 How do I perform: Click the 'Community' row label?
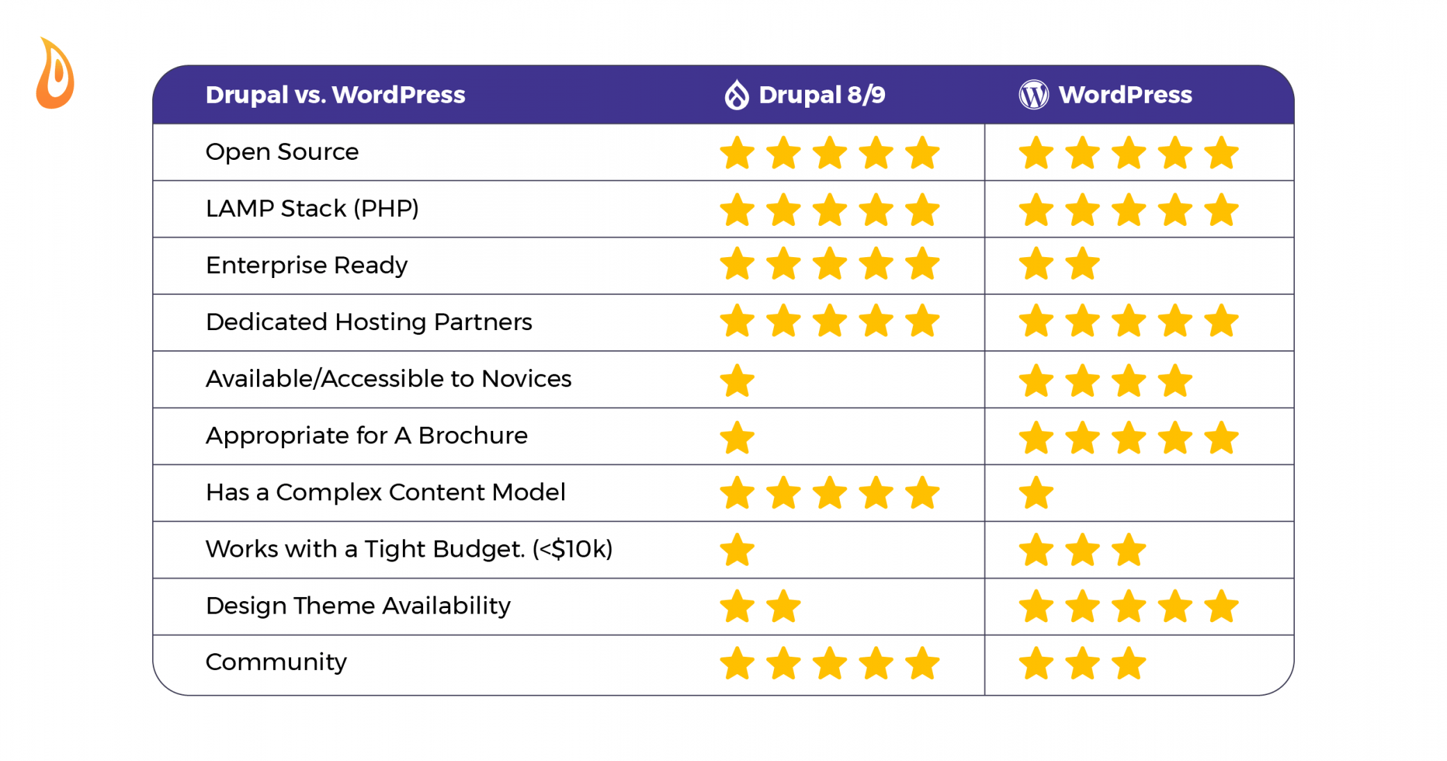(x=276, y=662)
